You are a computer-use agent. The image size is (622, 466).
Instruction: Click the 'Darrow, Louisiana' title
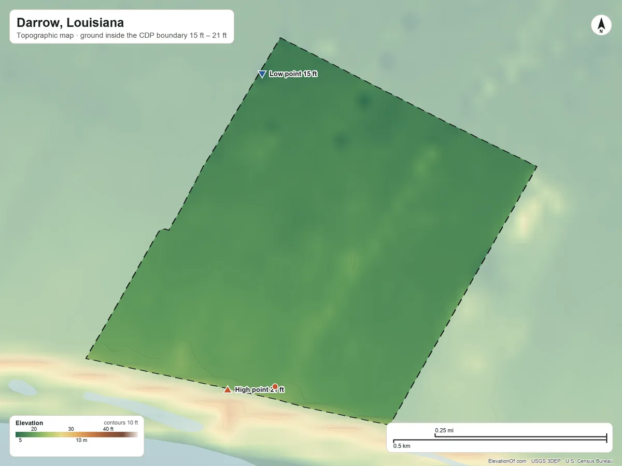(x=70, y=23)
